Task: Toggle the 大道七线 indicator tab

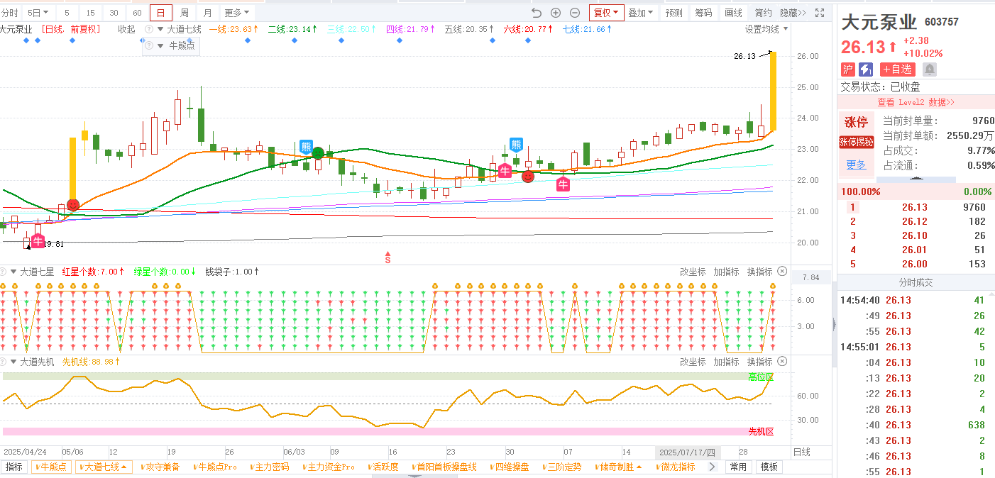Action: coord(104,467)
